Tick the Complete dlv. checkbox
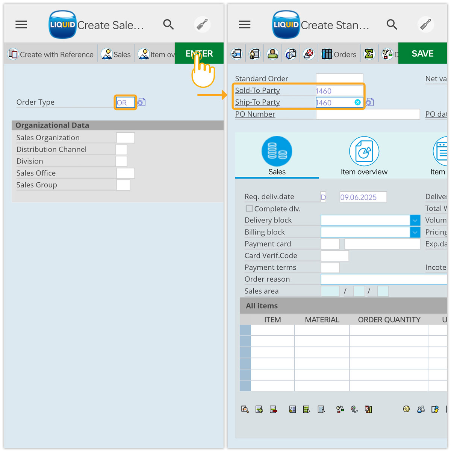 click(249, 209)
